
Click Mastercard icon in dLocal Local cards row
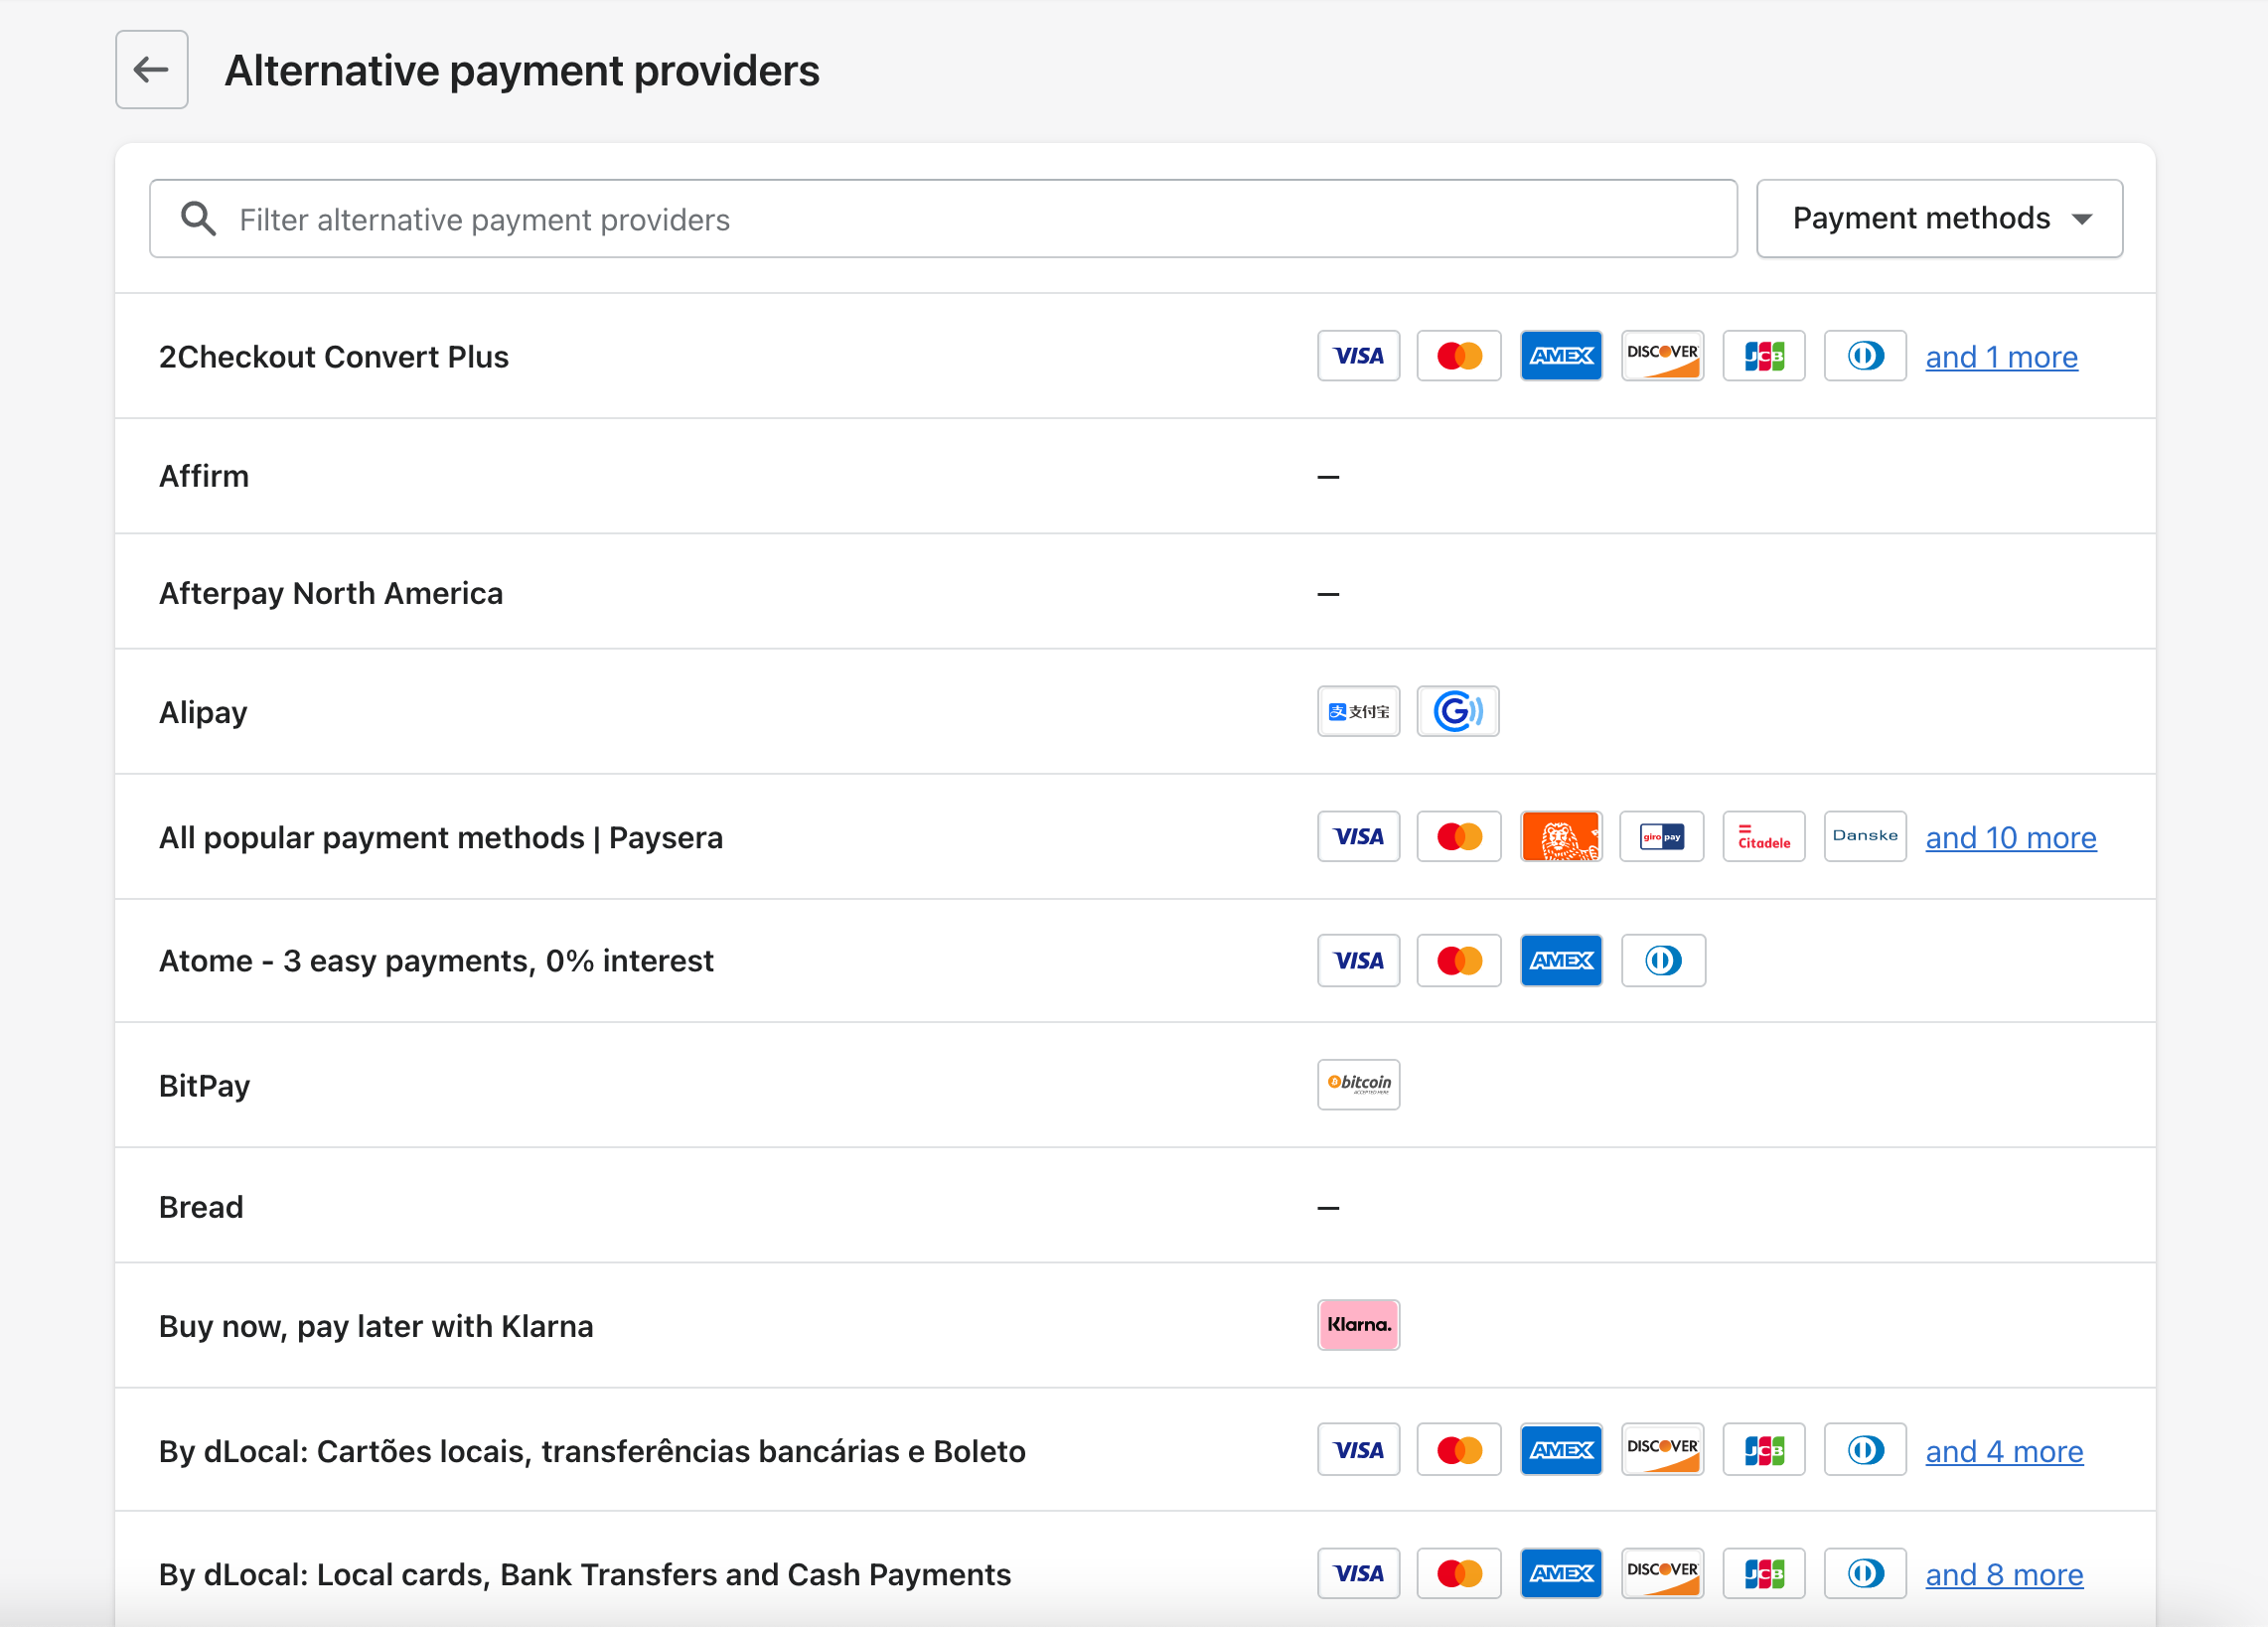click(1459, 1574)
